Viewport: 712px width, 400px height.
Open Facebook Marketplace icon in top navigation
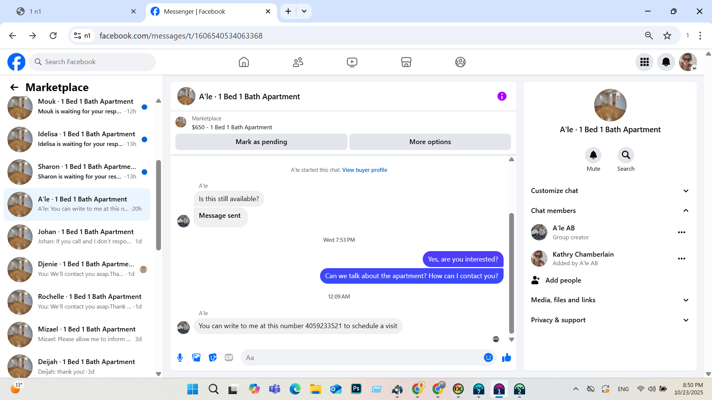click(x=406, y=62)
